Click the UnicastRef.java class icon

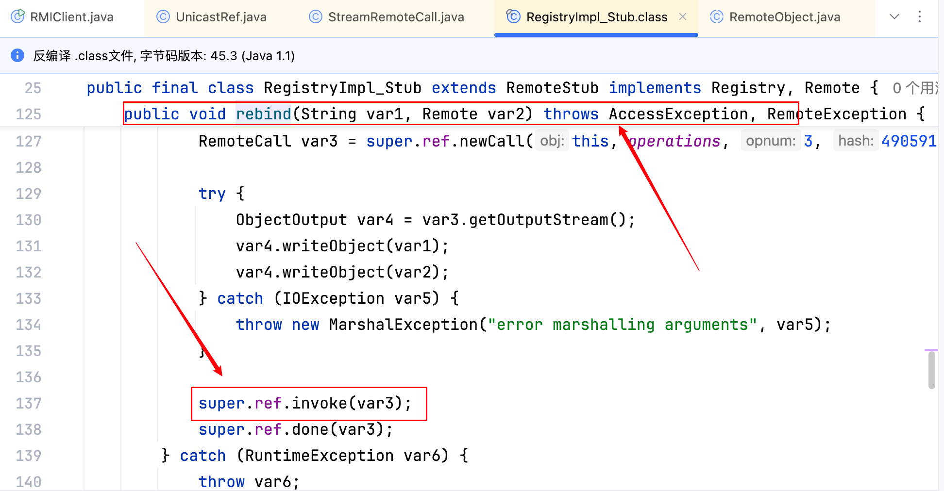click(163, 17)
